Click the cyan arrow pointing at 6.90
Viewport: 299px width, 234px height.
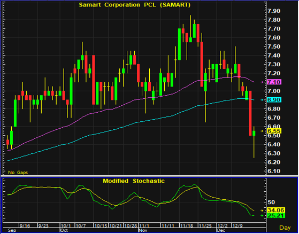262,100
